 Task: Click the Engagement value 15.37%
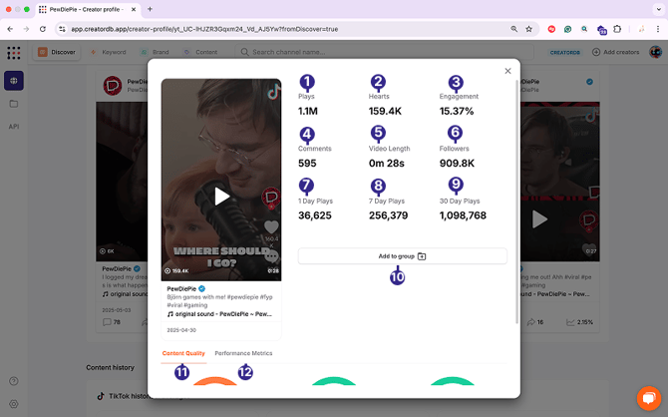[x=457, y=112]
